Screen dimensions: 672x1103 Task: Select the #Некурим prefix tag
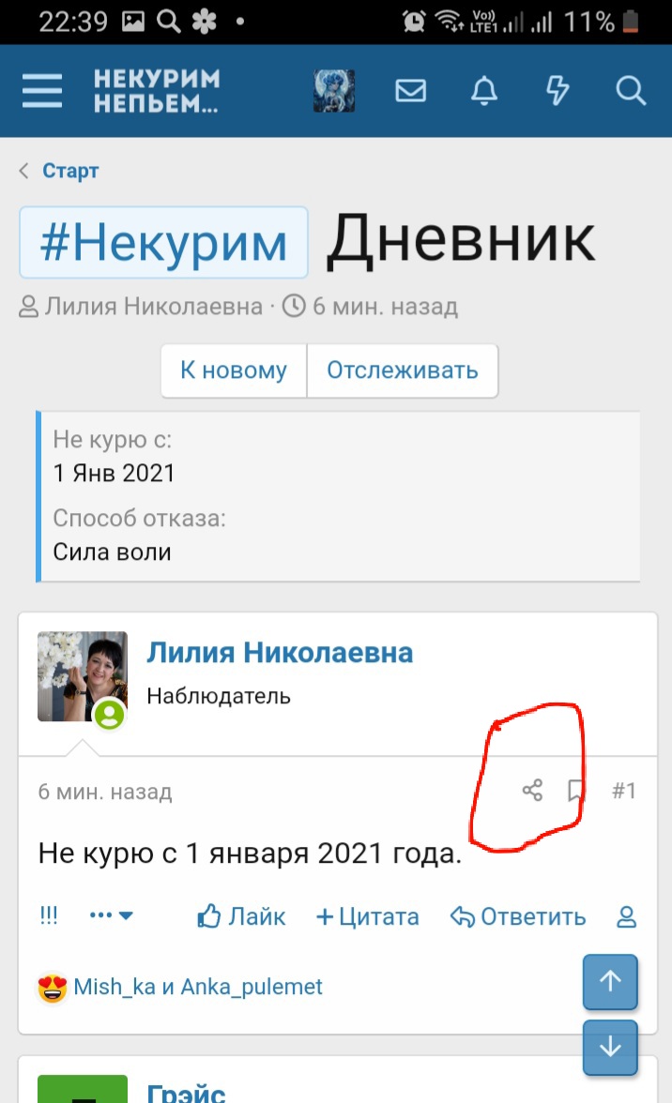click(163, 243)
